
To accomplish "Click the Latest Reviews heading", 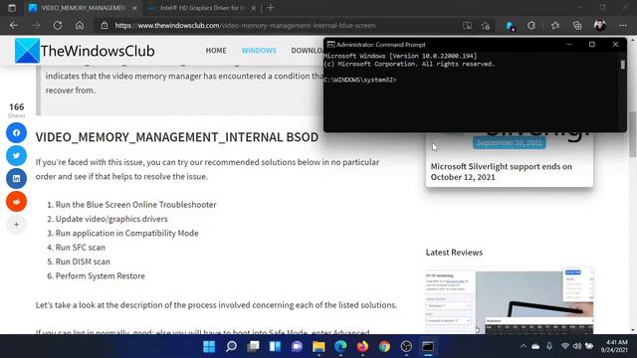I will point(454,252).
